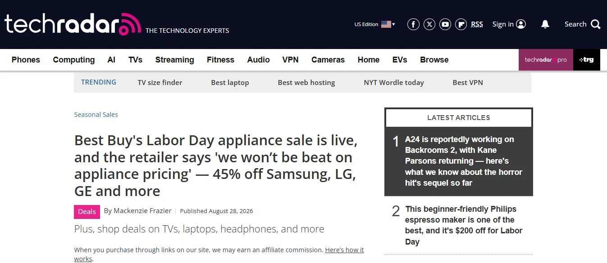Viewport: 607px width, 263px height.
Task: Open the RSS feed link
Action: click(477, 24)
